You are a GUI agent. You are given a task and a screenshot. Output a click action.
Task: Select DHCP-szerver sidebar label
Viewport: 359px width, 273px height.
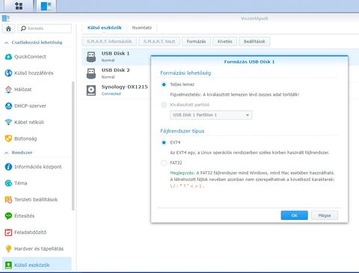30,106
